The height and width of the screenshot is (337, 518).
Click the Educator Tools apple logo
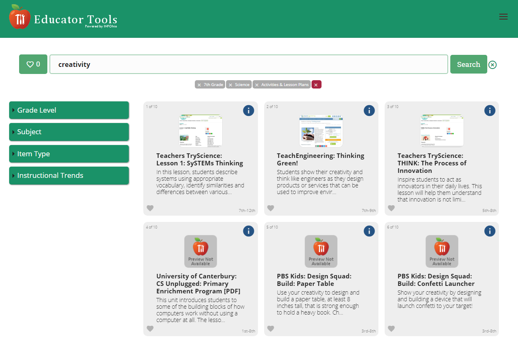pyautogui.click(x=20, y=17)
